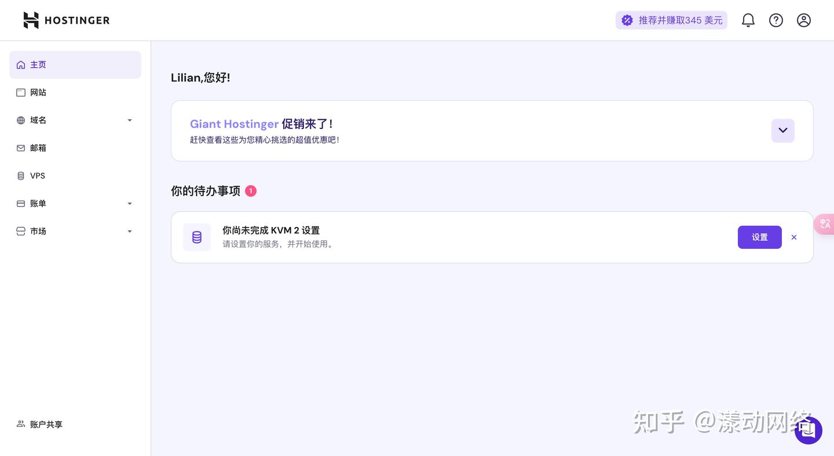The width and height of the screenshot is (834, 456).
Task: Select the 账单 sidebar label
Action: coord(38,204)
